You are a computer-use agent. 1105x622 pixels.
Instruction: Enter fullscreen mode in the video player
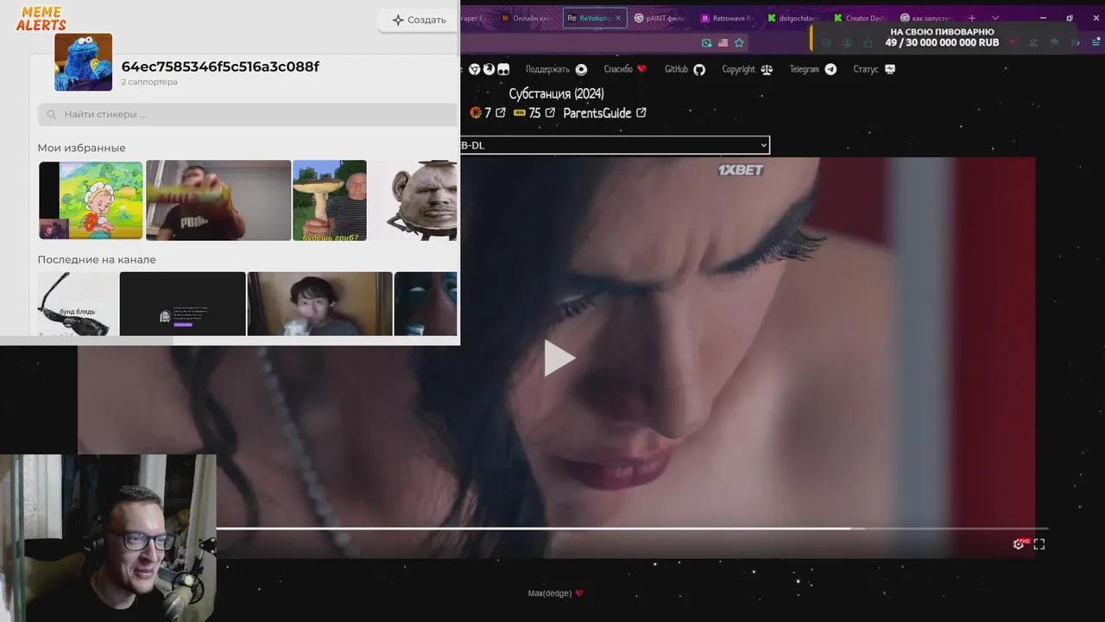tap(1039, 543)
